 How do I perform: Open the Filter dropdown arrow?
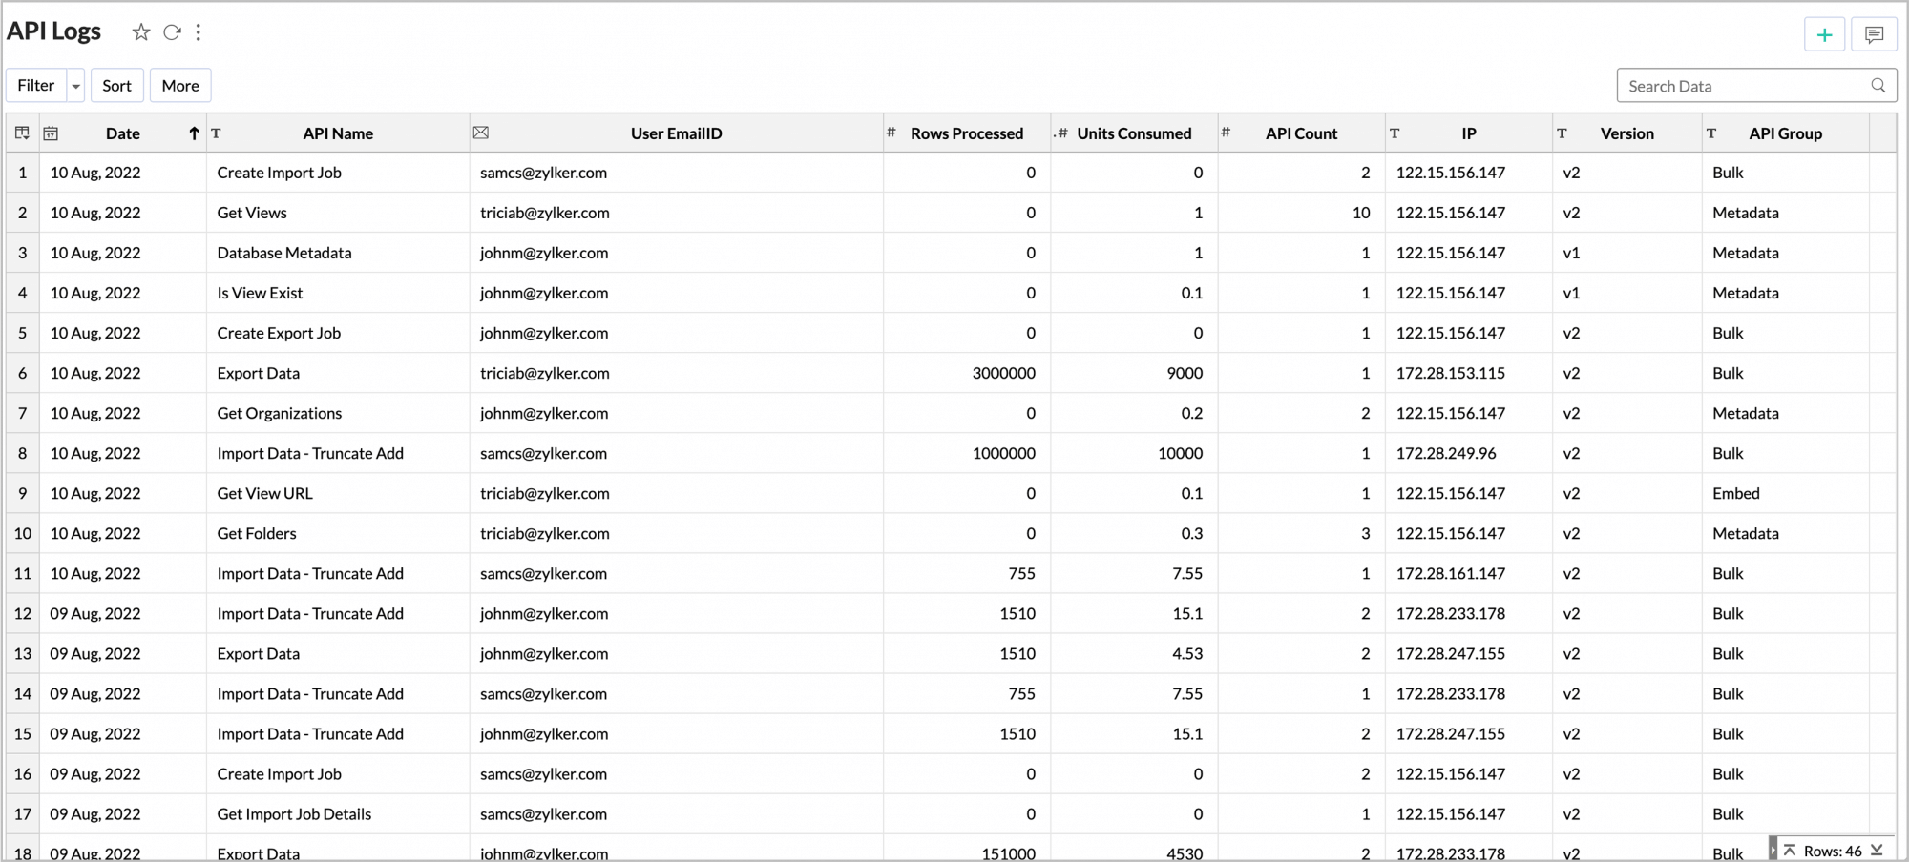75,85
